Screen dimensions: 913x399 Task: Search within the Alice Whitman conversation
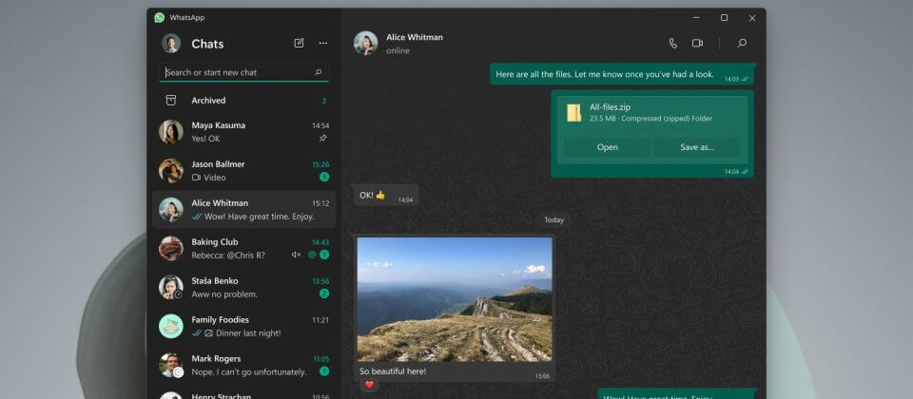click(742, 43)
